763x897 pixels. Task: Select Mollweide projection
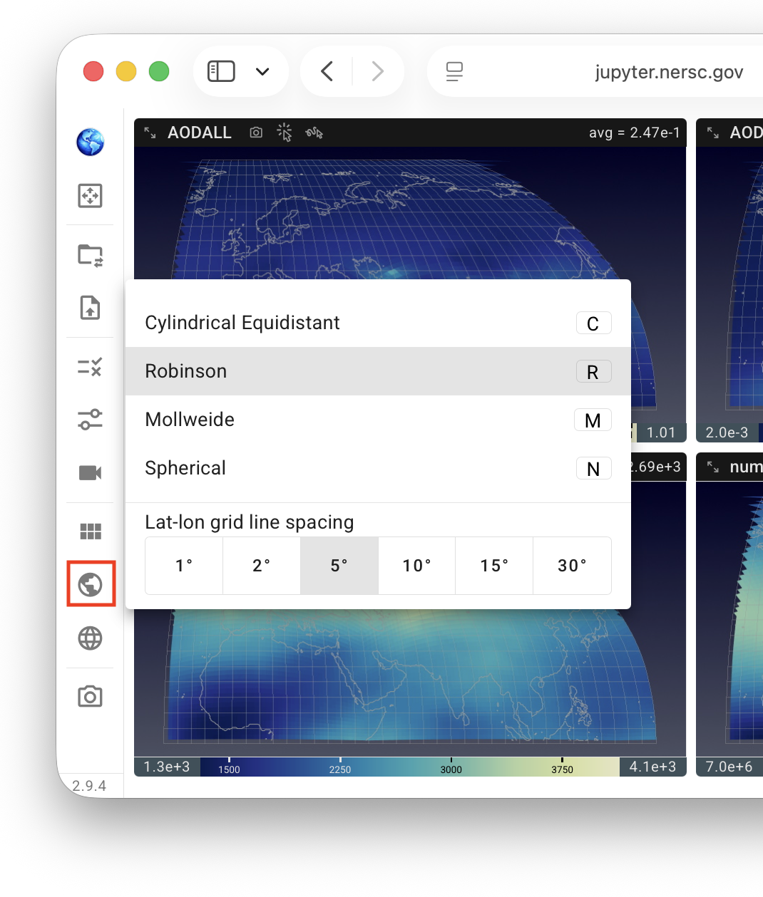378,420
